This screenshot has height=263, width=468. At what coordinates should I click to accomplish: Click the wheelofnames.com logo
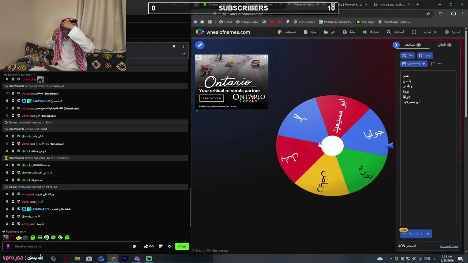[x=223, y=32]
